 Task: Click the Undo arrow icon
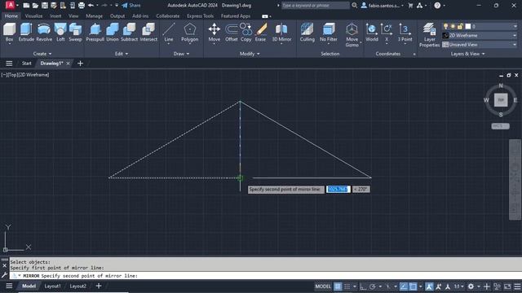tap(91, 6)
